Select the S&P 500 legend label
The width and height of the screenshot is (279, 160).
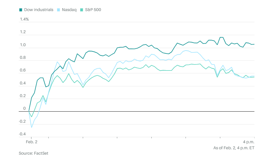[93, 10]
